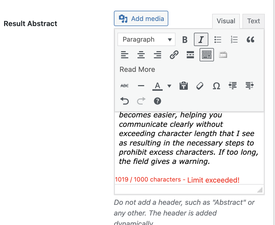Toggle bold formatting
275x225 pixels.
185,40
